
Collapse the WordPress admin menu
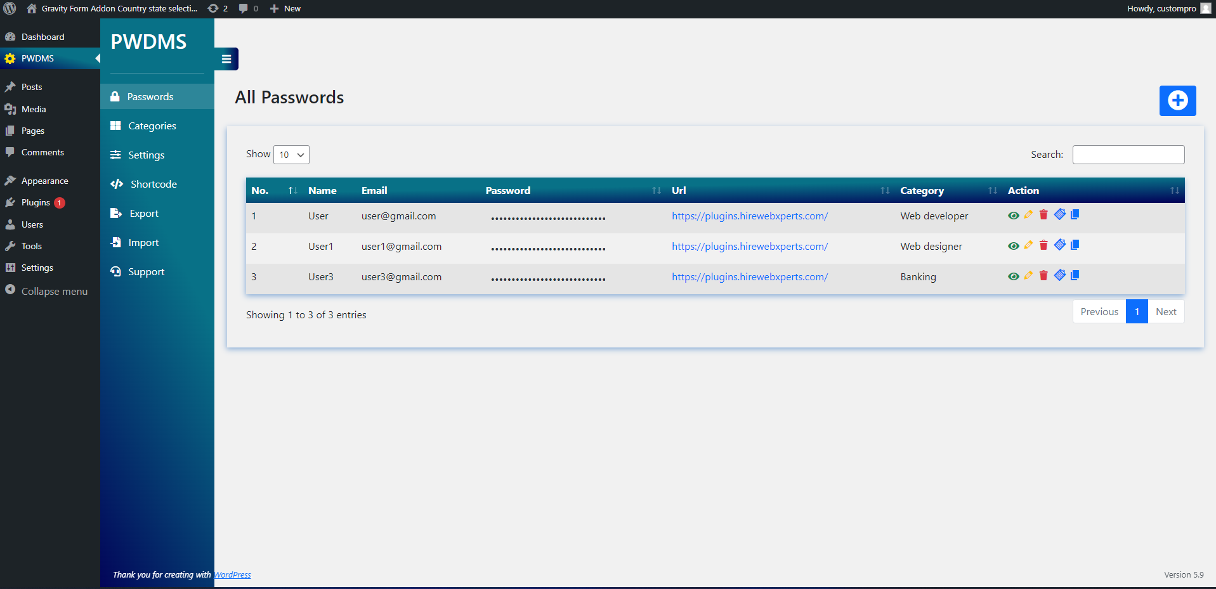coord(50,291)
